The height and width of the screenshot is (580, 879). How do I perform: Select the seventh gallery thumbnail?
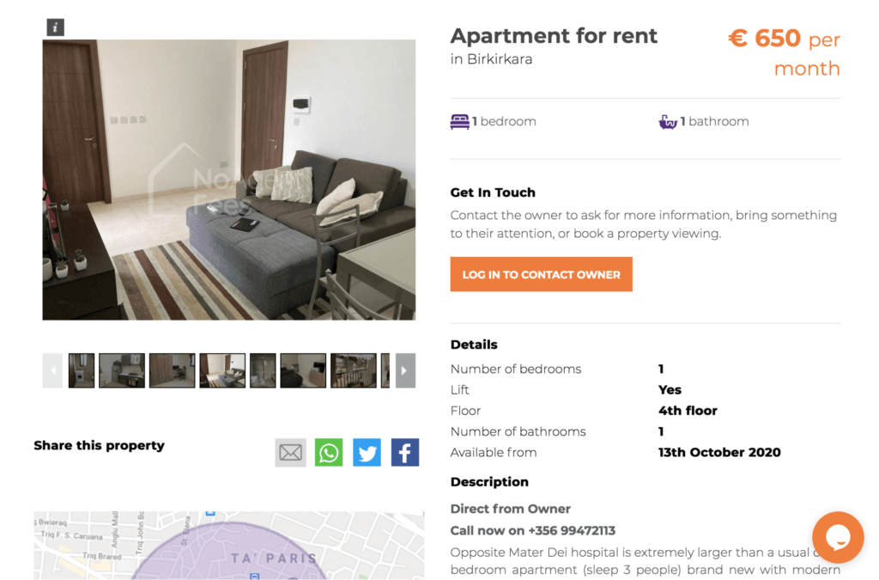click(x=354, y=370)
